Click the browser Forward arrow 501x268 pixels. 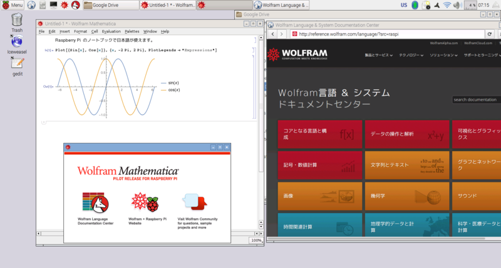click(x=281, y=34)
